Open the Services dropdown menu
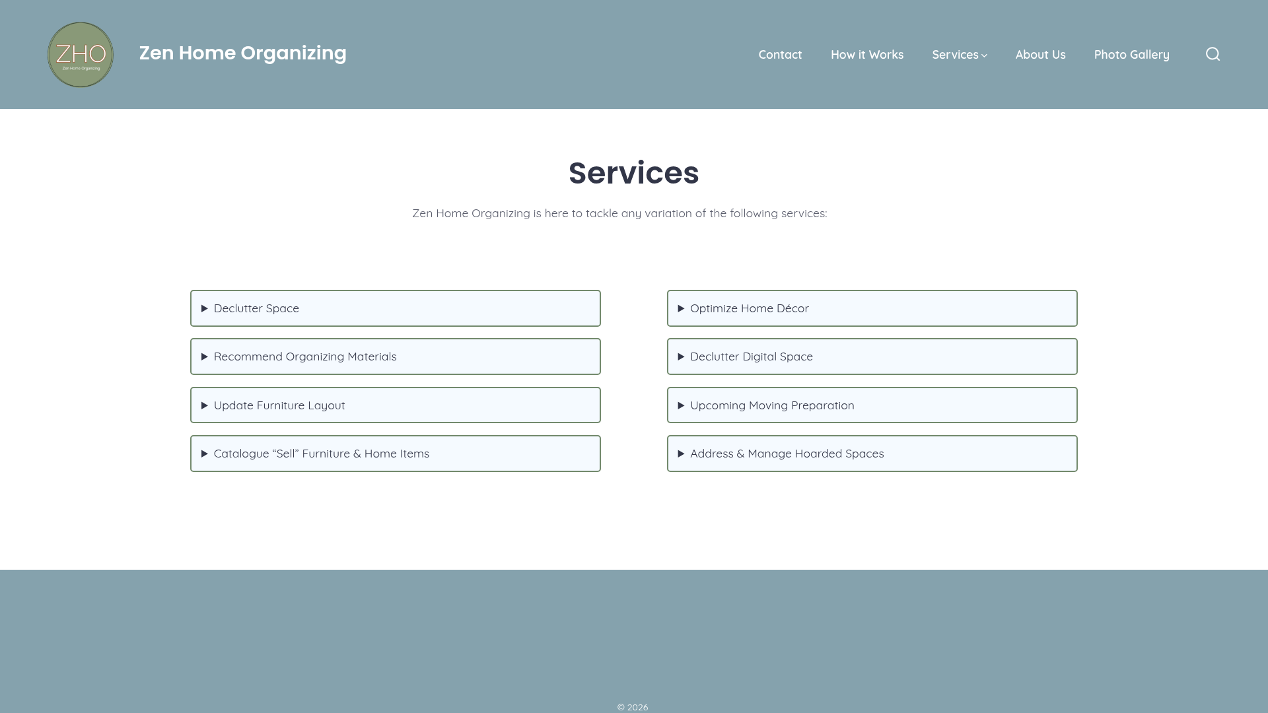The width and height of the screenshot is (1268, 713). (x=960, y=55)
